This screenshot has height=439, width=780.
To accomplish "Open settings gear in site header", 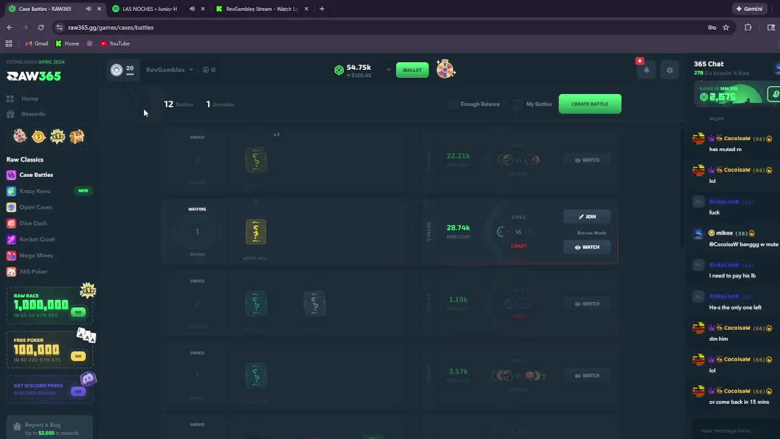I will (x=670, y=70).
